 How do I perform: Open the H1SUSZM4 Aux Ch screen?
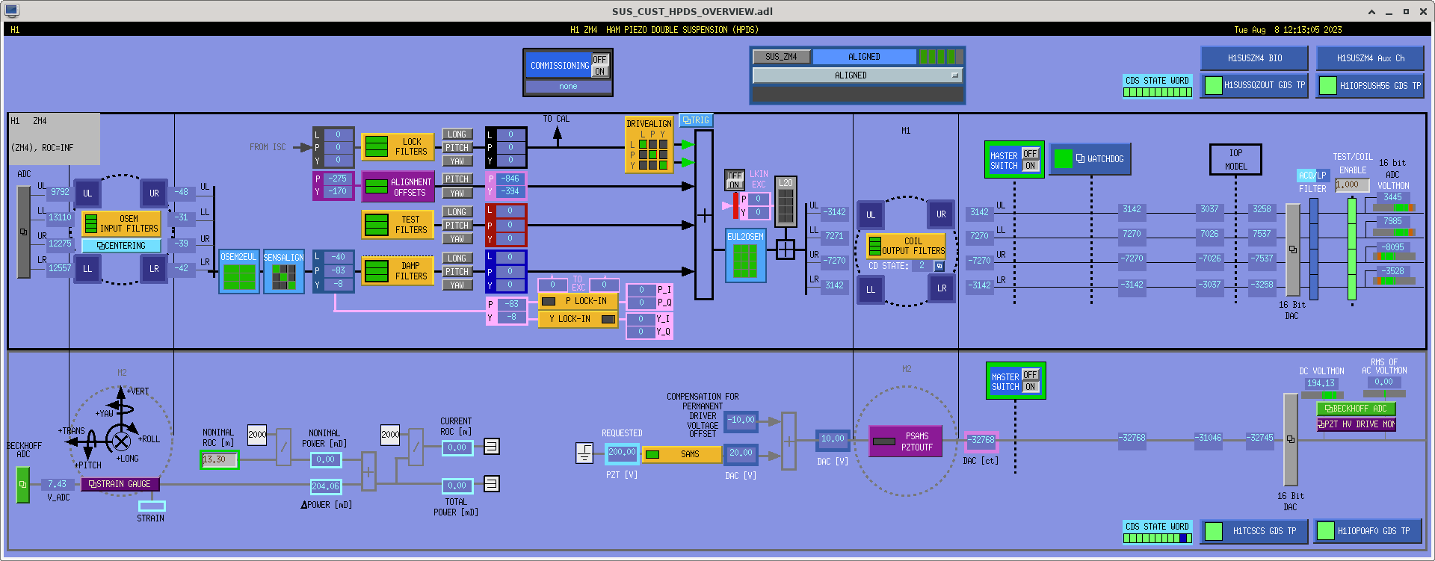[1370, 58]
